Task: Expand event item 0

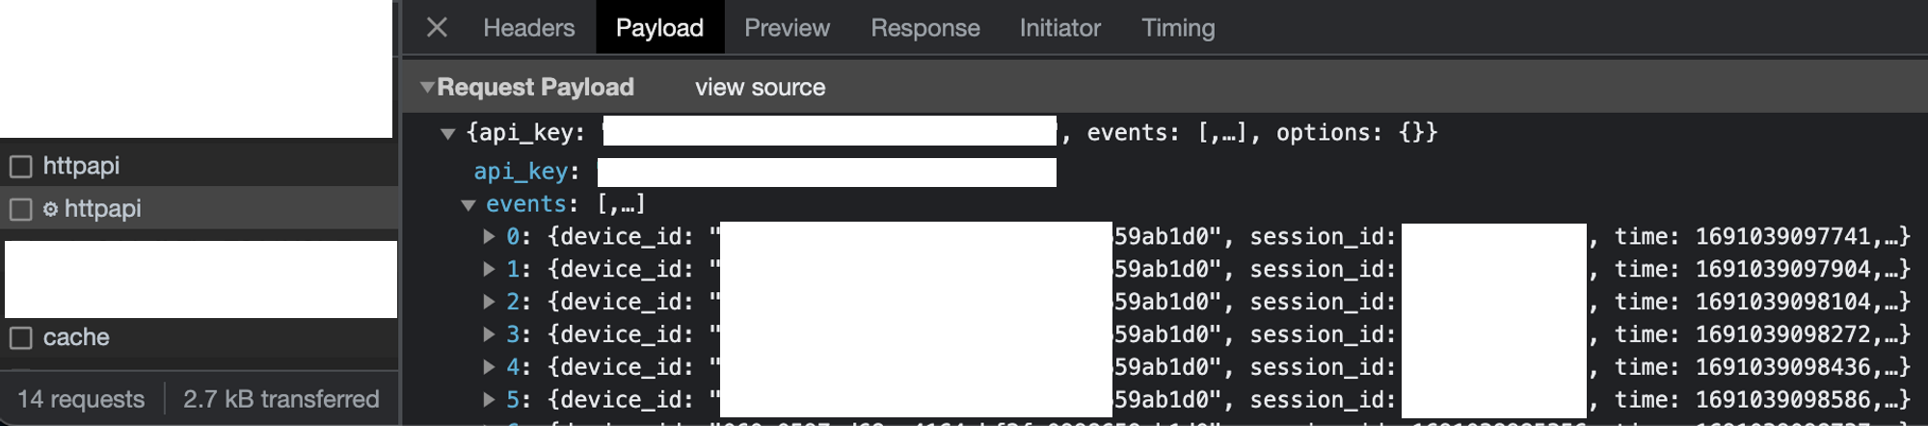Action: click(489, 237)
